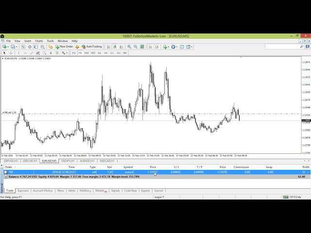Switch to M5 timeframe
Screen dimensions: 311x233
pos(80,53)
